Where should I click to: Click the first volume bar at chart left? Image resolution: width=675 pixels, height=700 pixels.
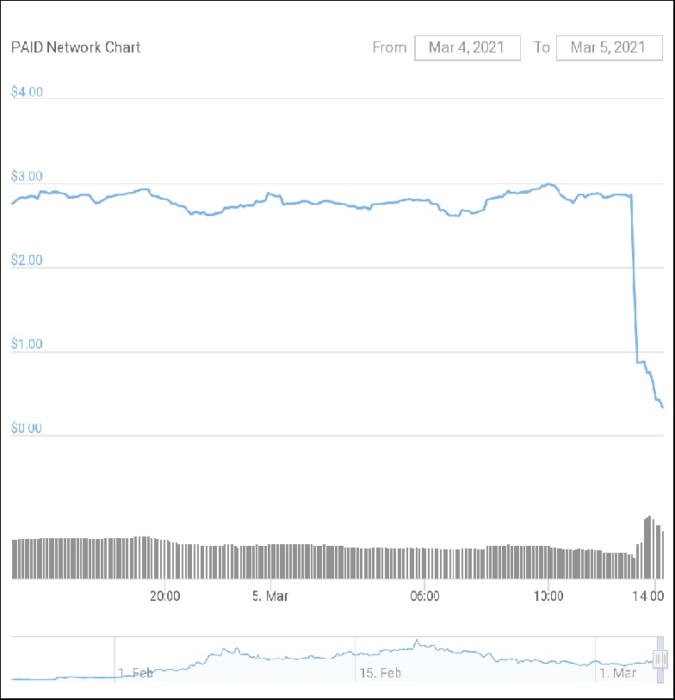[x=14, y=559]
